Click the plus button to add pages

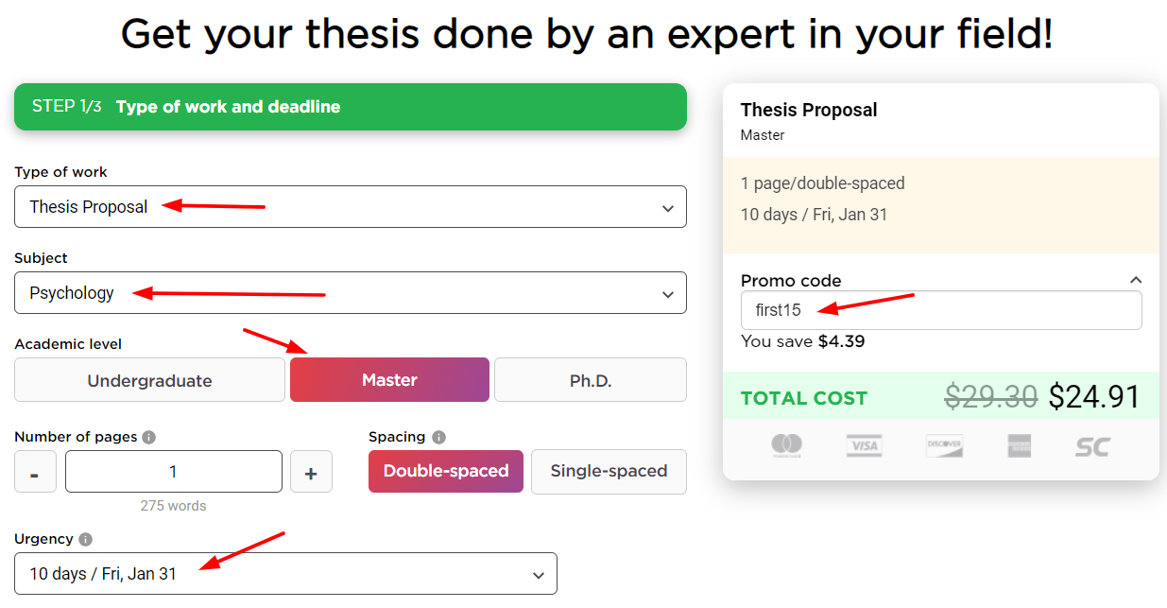tap(311, 471)
